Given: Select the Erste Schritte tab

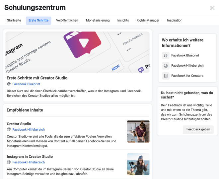Looking at the screenshot, I should [x=38, y=21].
